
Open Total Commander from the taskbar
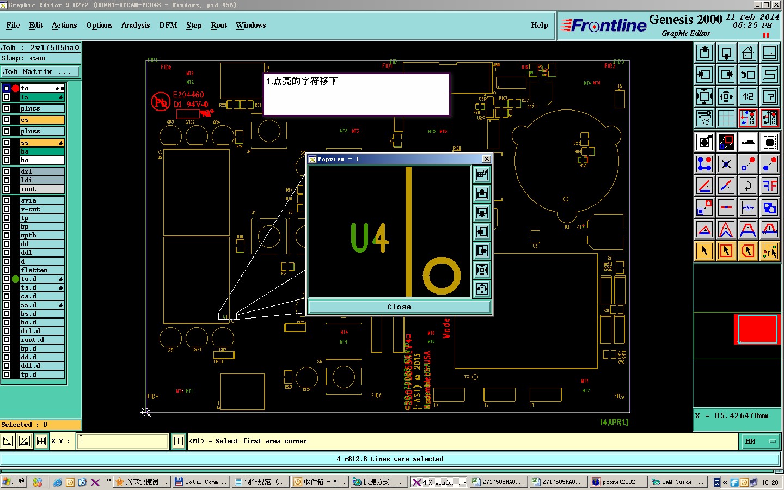[x=200, y=482]
